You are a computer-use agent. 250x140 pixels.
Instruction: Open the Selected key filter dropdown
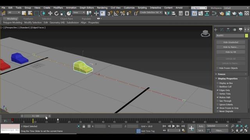click(x=217, y=126)
